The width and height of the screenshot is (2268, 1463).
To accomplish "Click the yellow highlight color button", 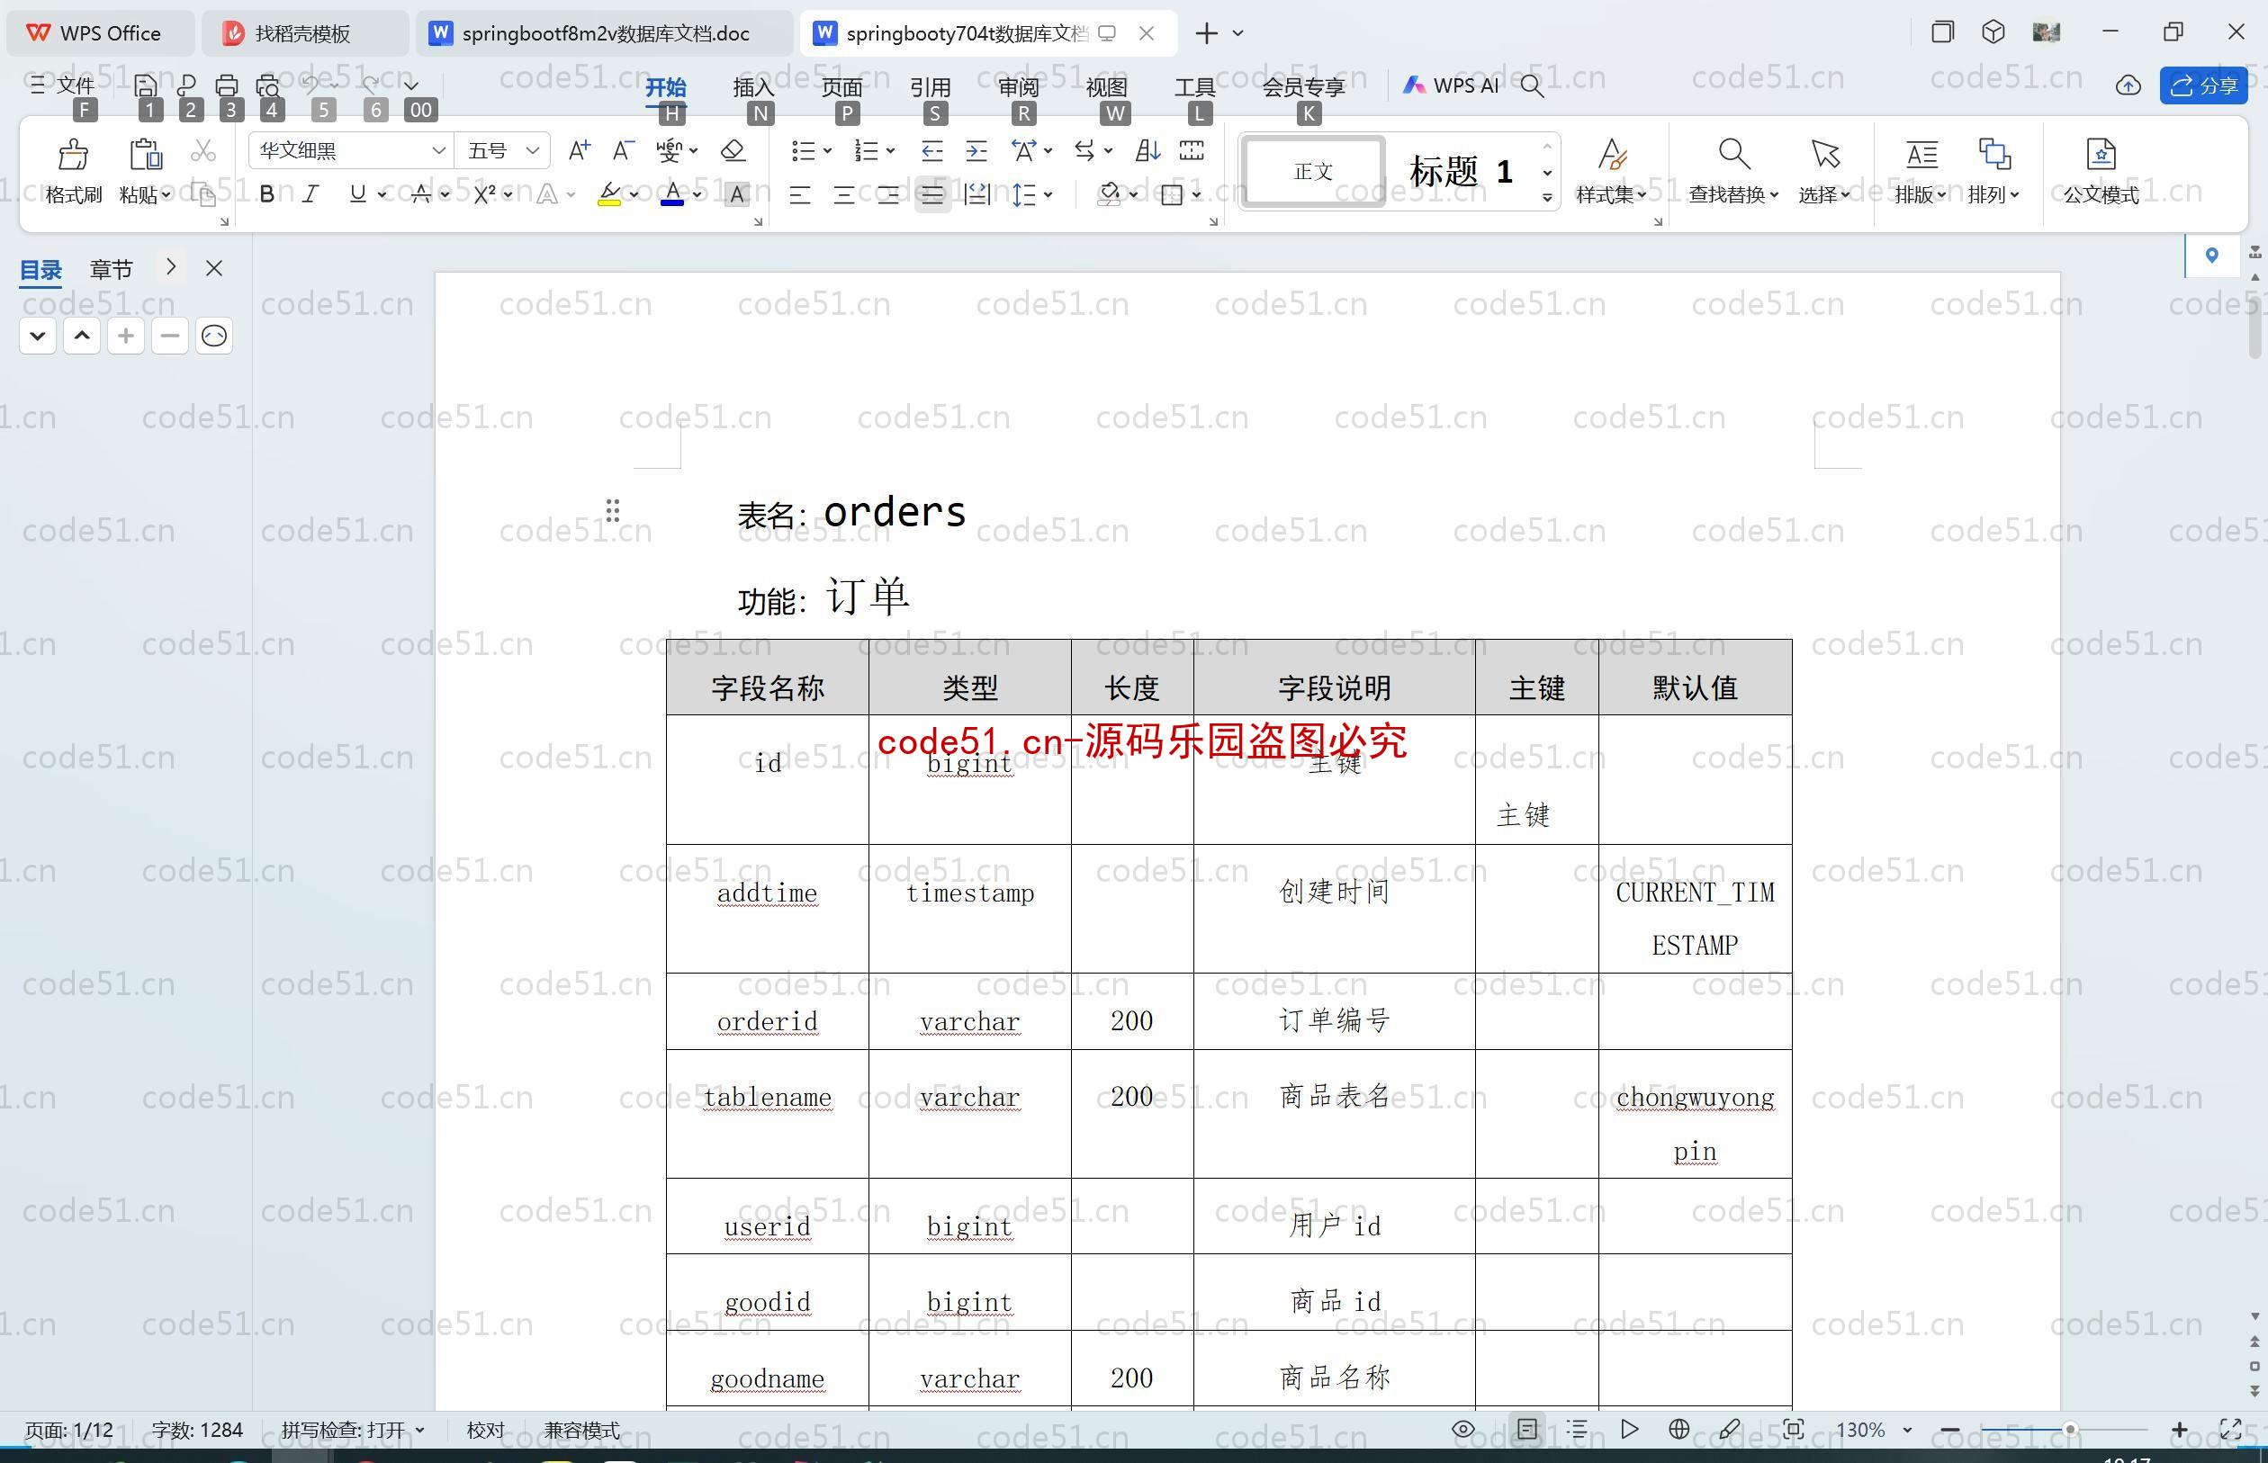I will click(609, 194).
